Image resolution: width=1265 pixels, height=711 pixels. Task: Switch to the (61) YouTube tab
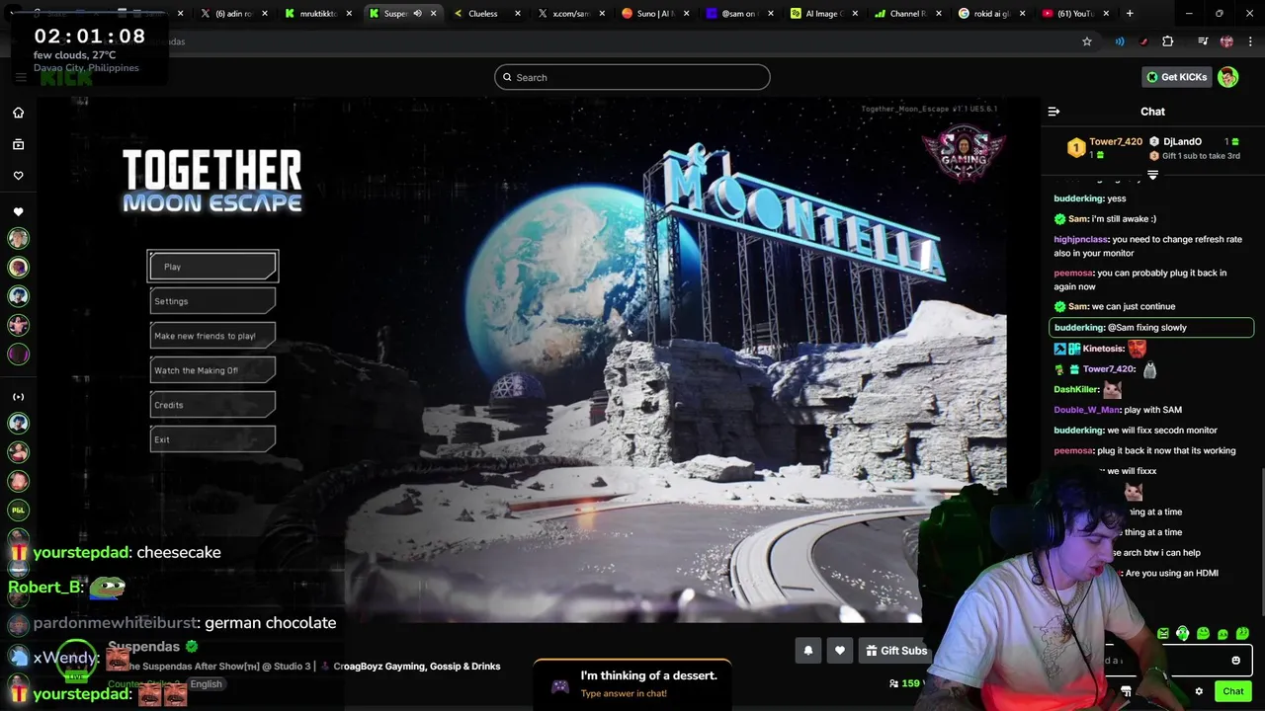point(1074,14)
